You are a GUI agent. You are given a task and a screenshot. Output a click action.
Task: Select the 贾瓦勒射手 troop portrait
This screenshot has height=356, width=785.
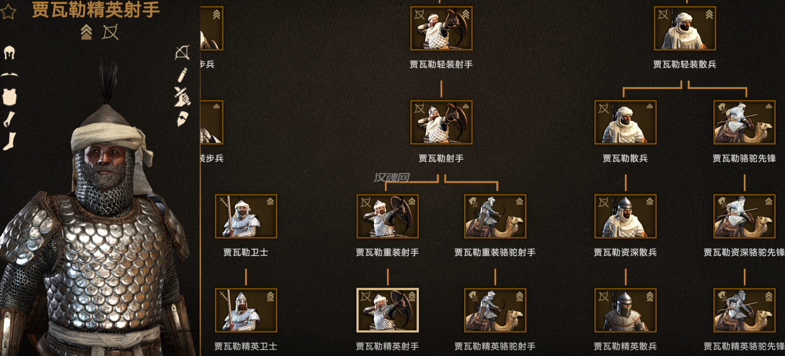pos(441,122)
